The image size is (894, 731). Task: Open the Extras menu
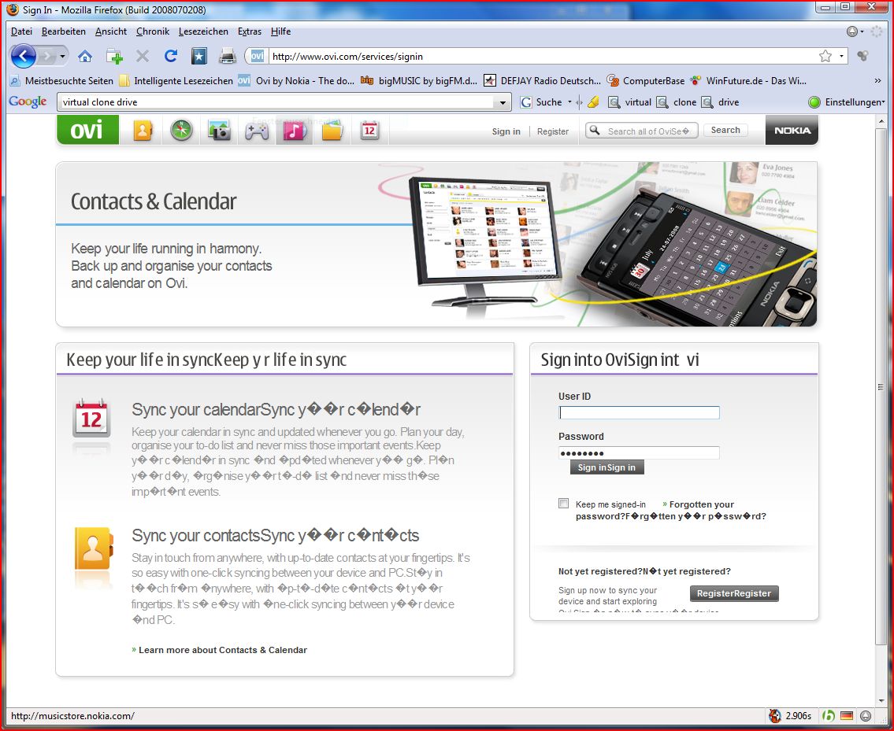(250, 31)
